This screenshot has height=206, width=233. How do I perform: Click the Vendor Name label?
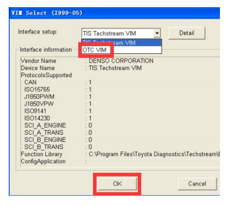click(39, 61)
